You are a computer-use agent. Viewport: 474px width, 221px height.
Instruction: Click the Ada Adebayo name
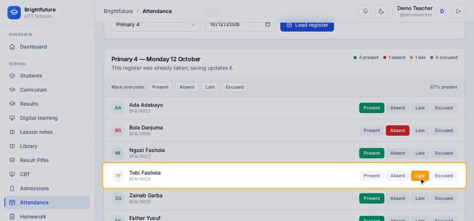[x=146, y=105]
